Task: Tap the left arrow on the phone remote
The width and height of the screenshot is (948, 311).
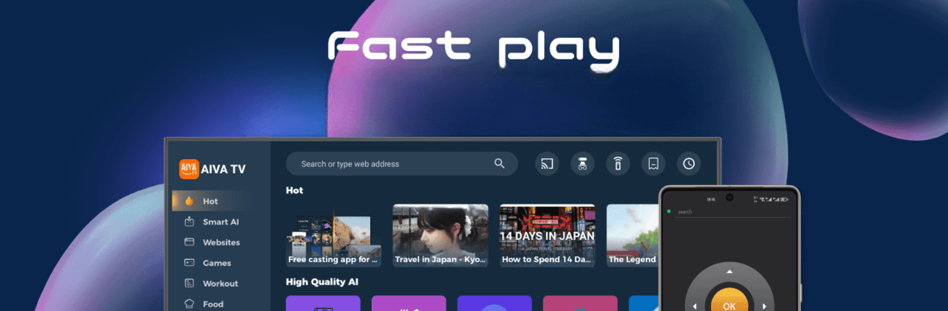Action: point(695,306)
